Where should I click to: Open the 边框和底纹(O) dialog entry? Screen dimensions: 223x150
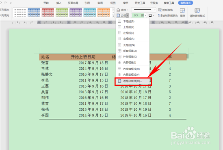pos(132,81)
